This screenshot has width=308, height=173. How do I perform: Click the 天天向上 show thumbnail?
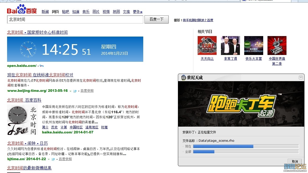click(x=207, y=45)
